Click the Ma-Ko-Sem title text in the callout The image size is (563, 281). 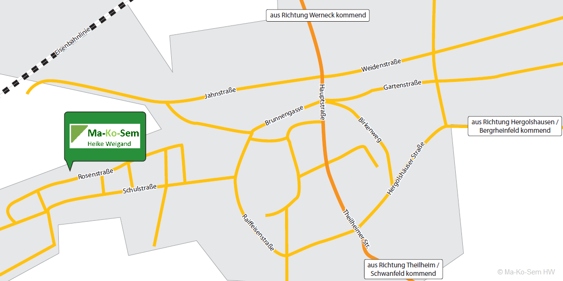(x=113, y=133)
